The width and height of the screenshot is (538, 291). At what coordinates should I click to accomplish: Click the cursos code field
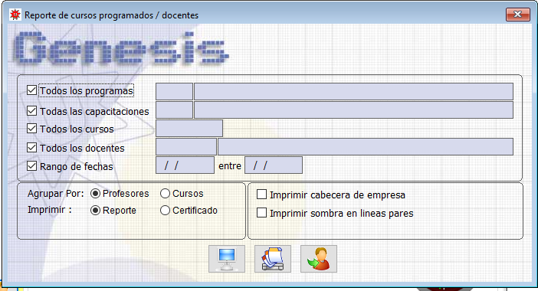point(189,128)
